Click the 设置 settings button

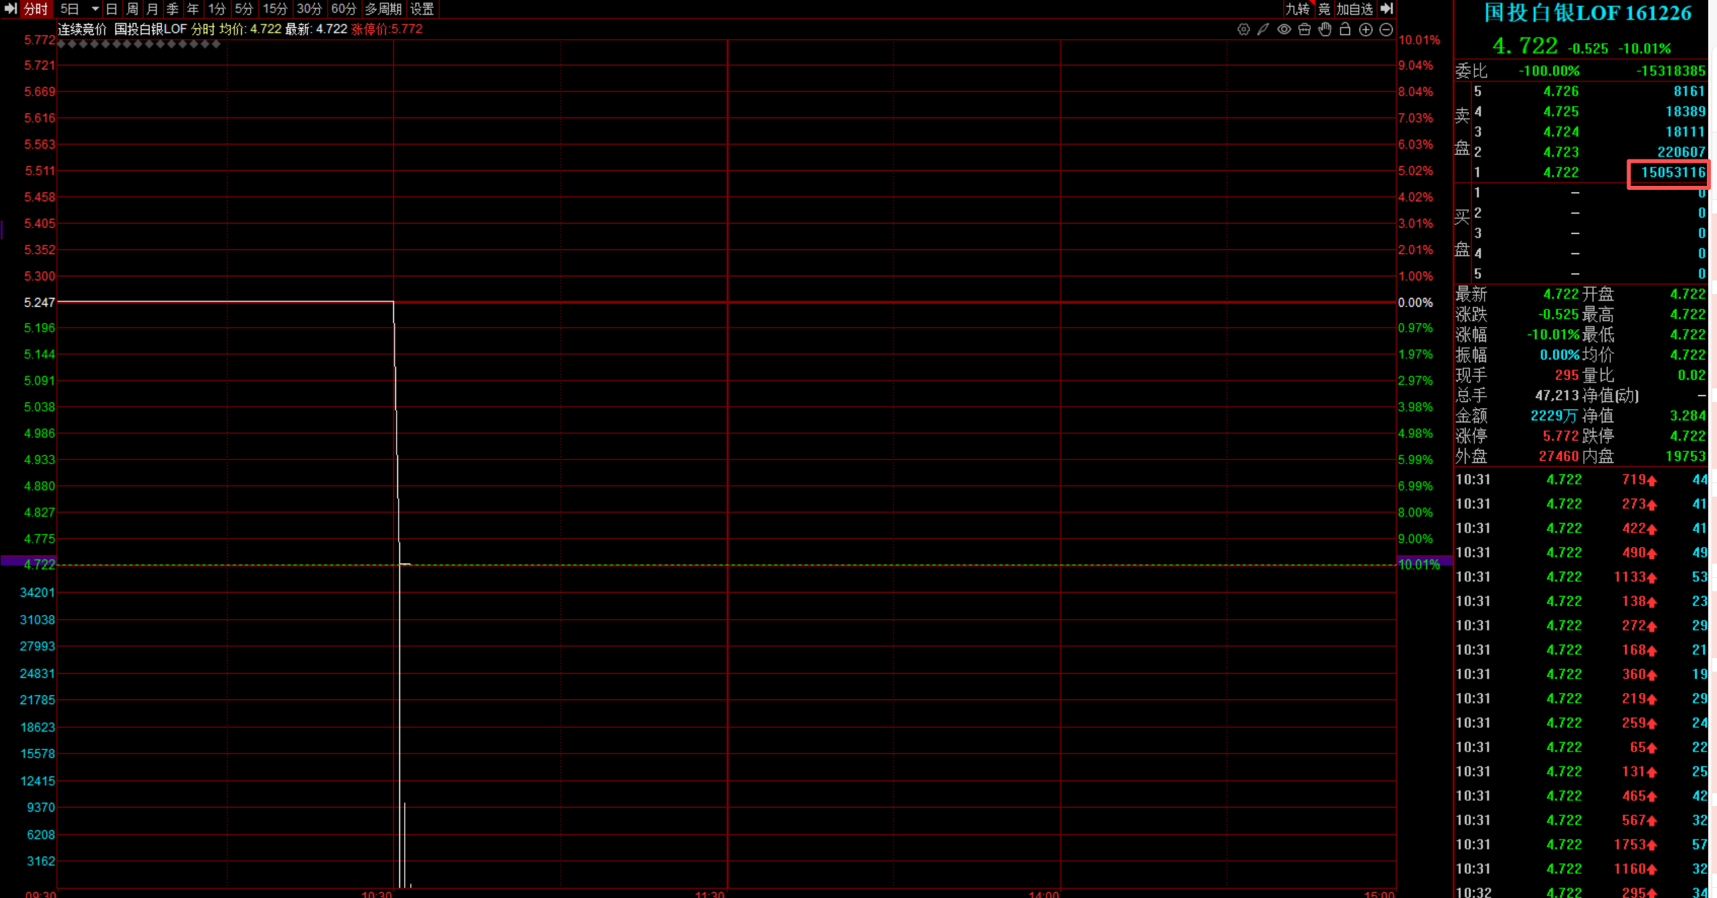pyautogui.click(x=422, y=9)
